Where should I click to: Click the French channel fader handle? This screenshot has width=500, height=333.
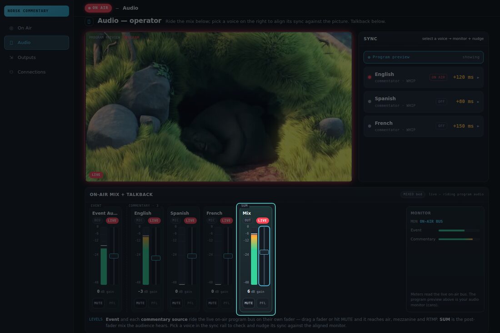[228, 256]
